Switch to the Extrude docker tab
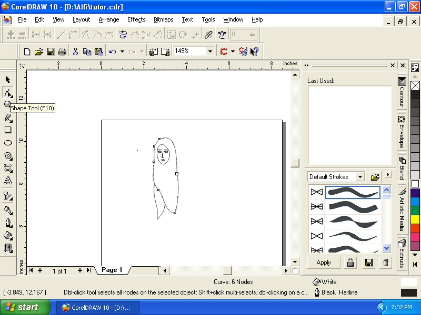The image size is (421, 315). [402, 254]
